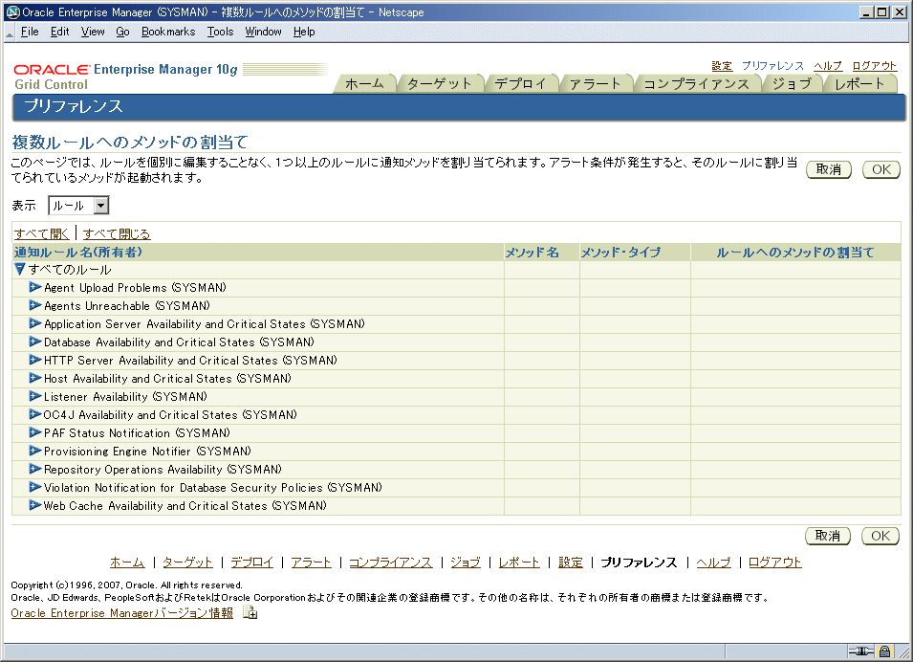The width and height of the screenshot is (913, 662).
Task: Click footer ホーム link
Action: [x=127, y=563]
